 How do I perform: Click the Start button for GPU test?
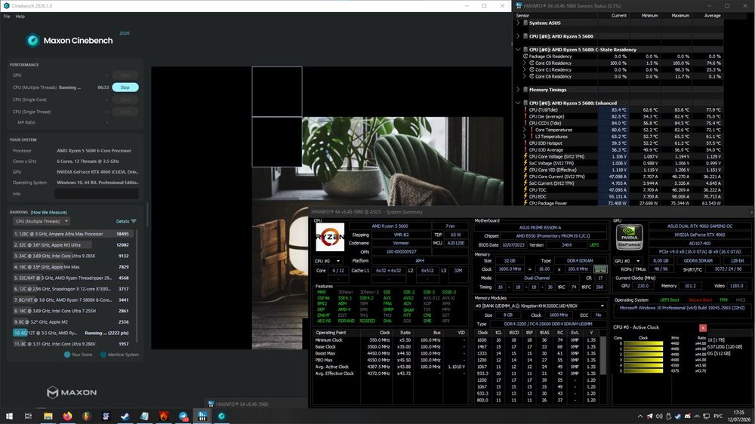point(125,75)
